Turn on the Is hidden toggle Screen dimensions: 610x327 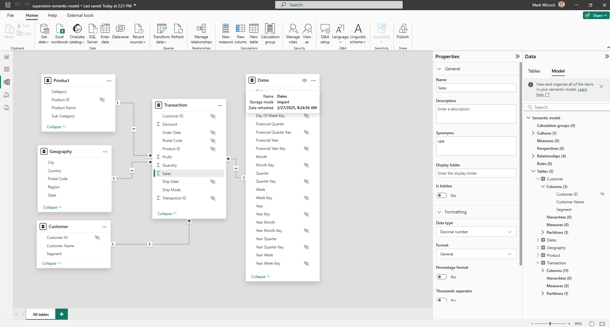(x=442, y=195)
